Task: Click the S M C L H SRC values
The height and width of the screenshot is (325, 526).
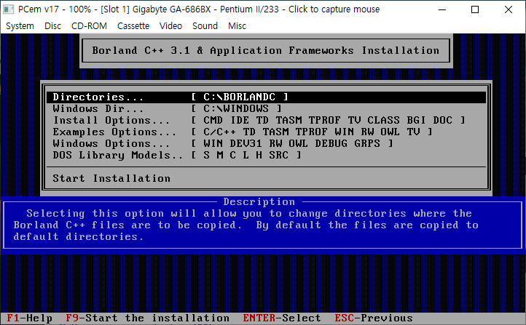Action: tap(246, 156)
